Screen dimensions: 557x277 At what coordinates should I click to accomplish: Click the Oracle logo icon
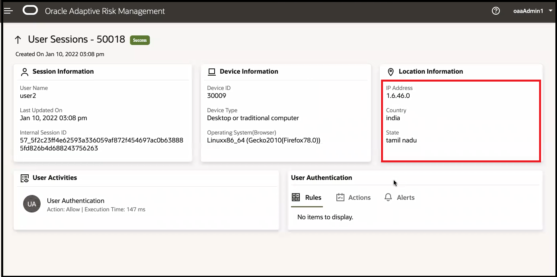pos(30,11)
